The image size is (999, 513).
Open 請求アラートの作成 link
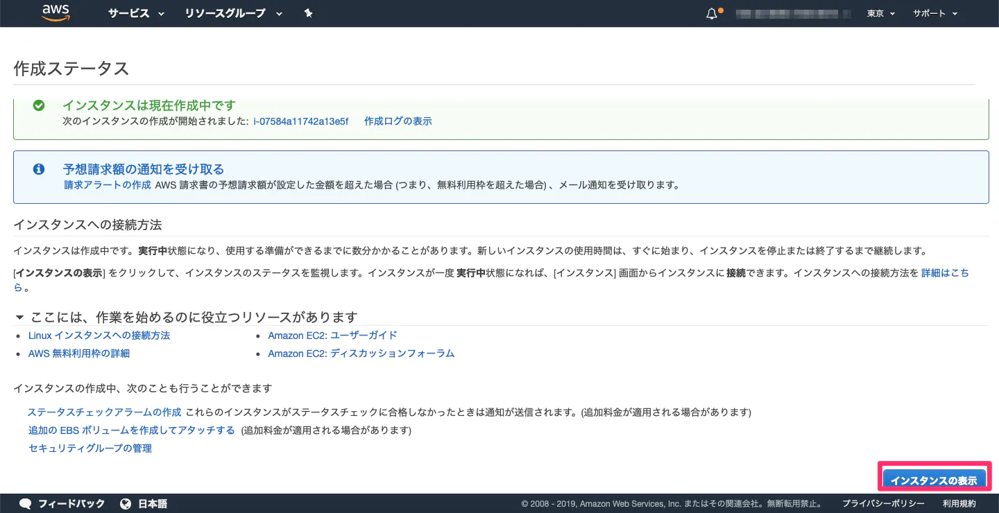click(x=107, y=184)
